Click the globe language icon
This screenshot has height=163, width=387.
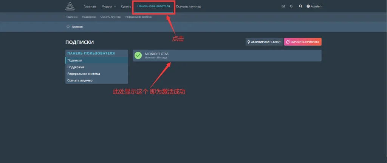308,6
